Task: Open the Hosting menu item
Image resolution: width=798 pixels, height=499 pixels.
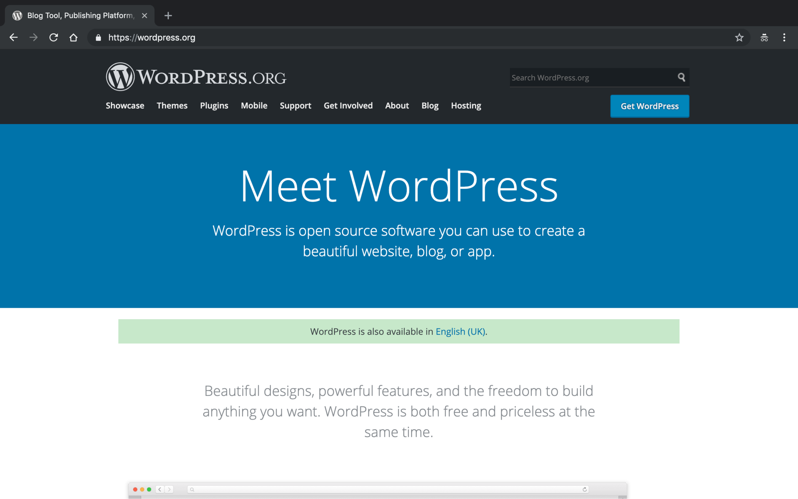Action: click(466, 105)
